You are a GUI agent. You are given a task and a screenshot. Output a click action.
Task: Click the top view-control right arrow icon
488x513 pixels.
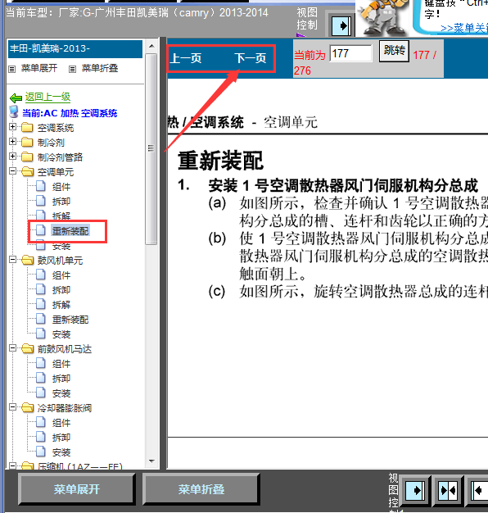[341, 26]
